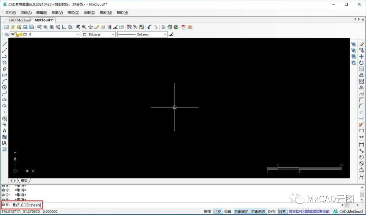Toggle layer lock padlock icon
Viewport: 366px width, 215px height.
(x=17, y=35)
